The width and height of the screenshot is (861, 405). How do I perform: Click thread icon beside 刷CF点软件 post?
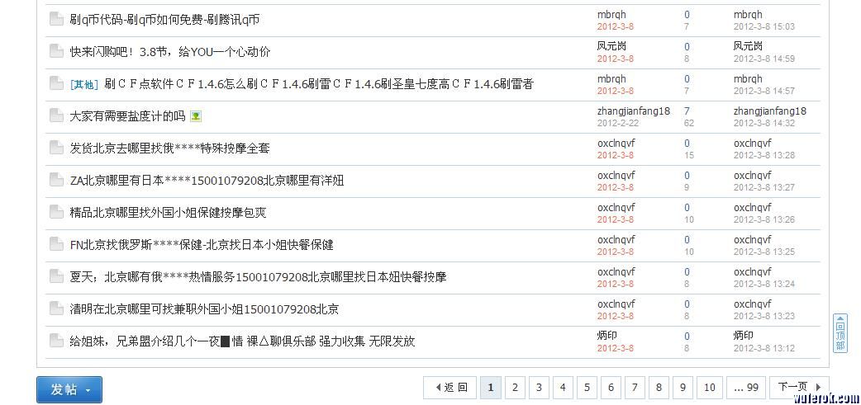pyautogui.click(x=56, y=83)
